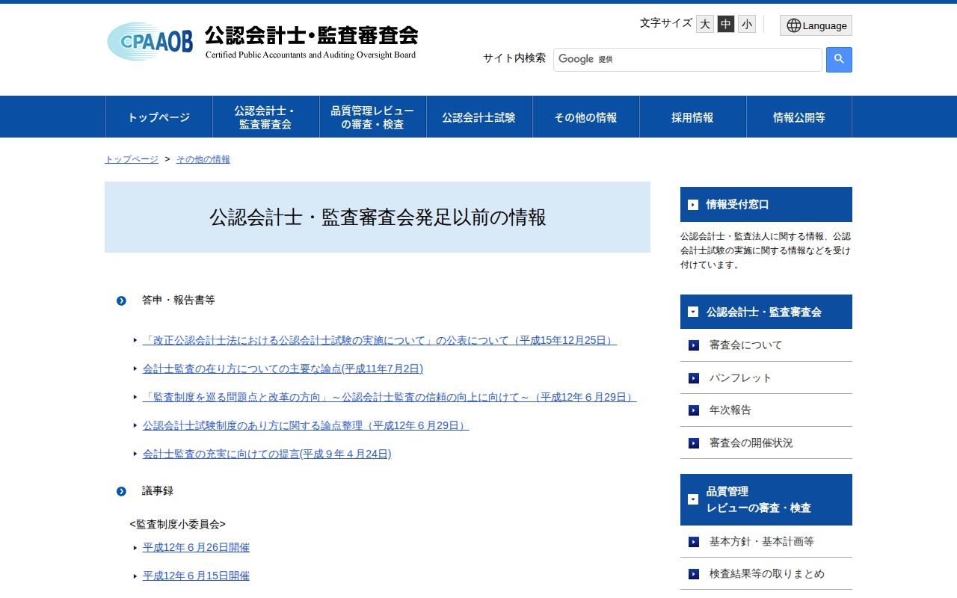Set font size to medium (中)
Viewport: 957px width, 598px height.
point(726,24)
